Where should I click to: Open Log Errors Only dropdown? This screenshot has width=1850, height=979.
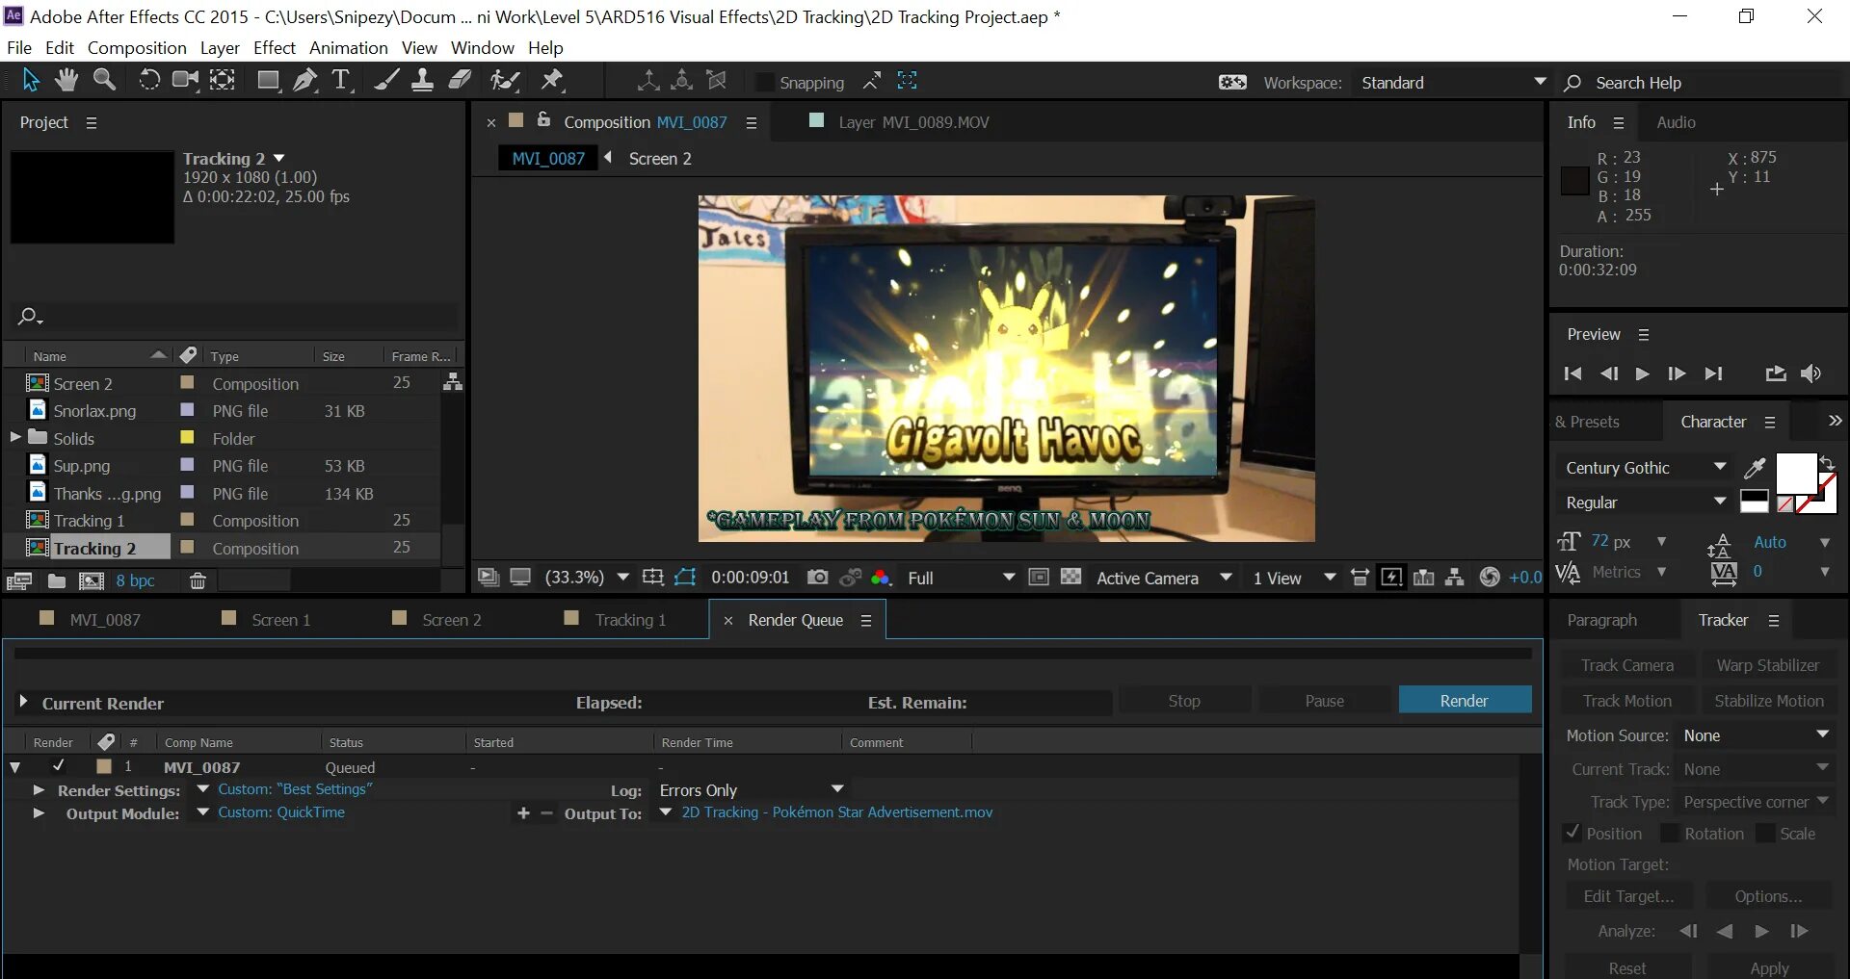[x=751, y=790]
